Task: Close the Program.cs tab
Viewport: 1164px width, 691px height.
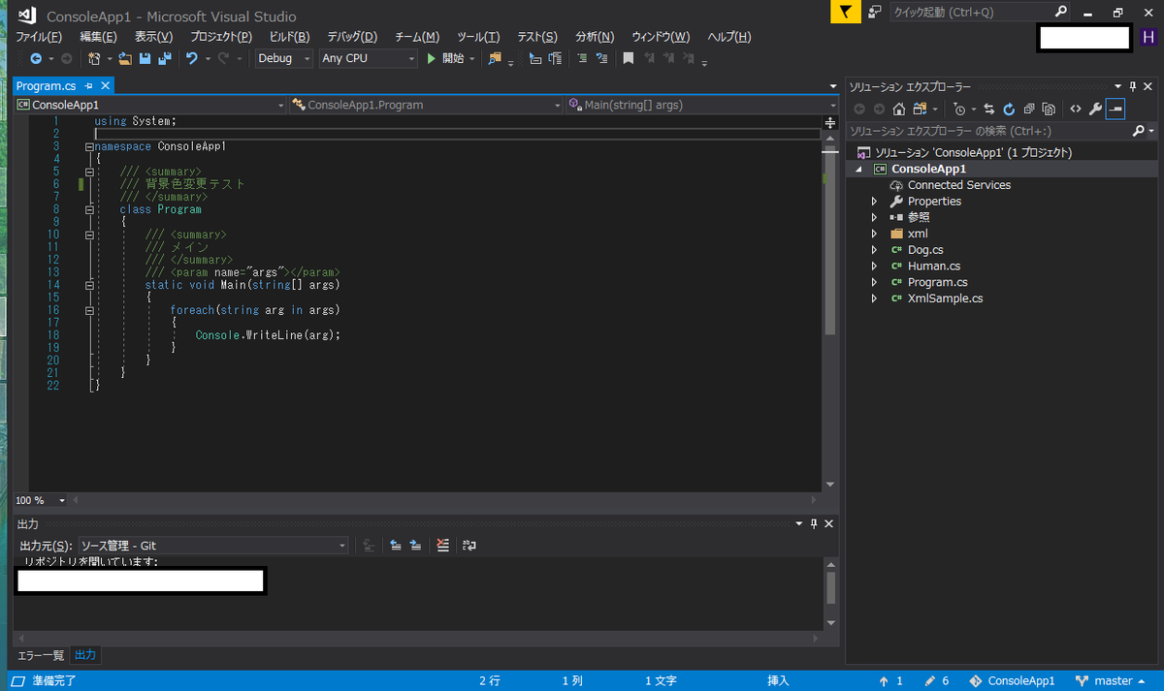Action: 105,86
